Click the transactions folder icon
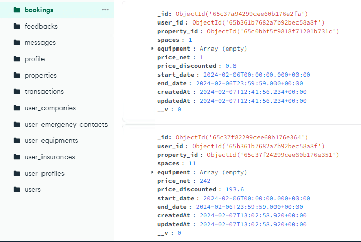The image size is (361, 242). coord(17,91)
